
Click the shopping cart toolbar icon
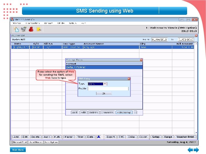24,29
